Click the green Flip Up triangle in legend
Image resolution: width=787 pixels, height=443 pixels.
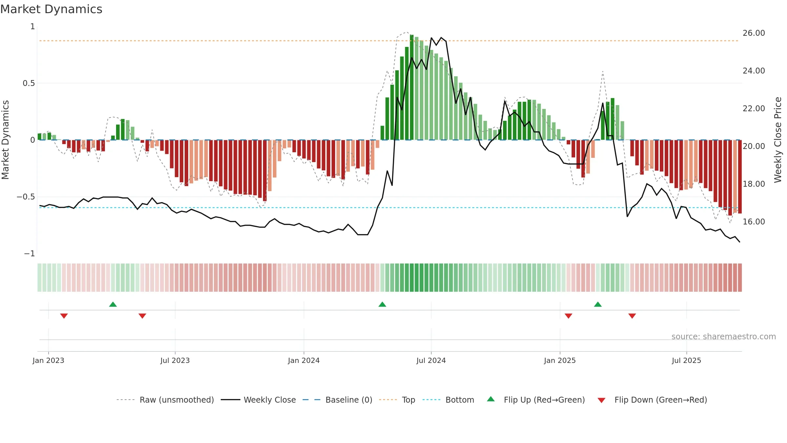(x=491, y=399)
